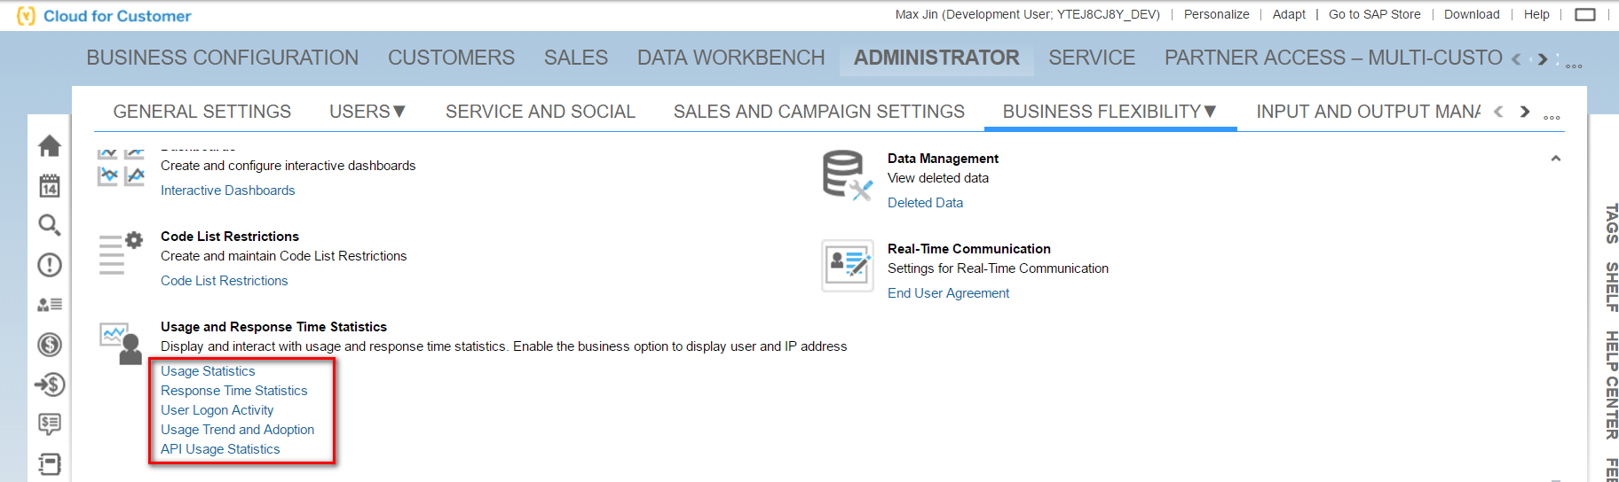Open the dollar coin sidebar icon
Screen dimensions: 1619x482
coord(50,345)
